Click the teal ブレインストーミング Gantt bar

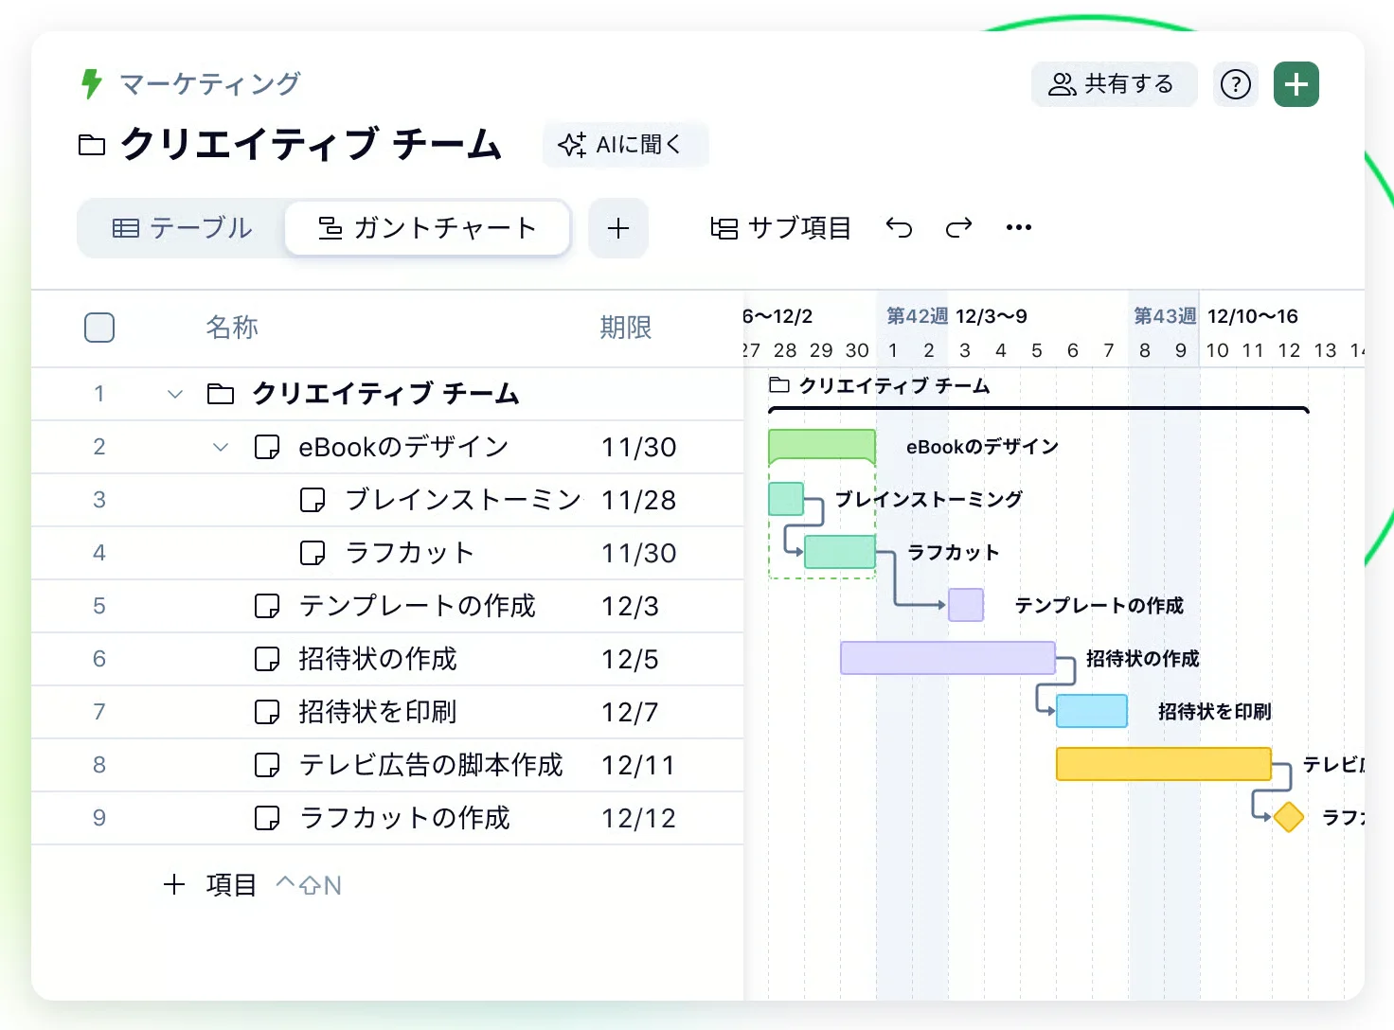786,499
